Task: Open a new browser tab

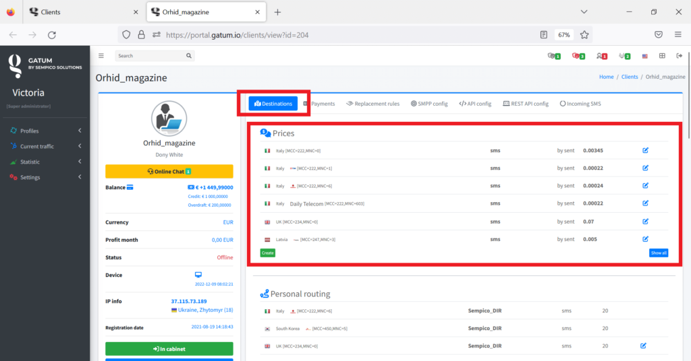Action: 277,12
